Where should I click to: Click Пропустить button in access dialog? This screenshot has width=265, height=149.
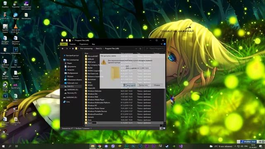tap(143, 85)
